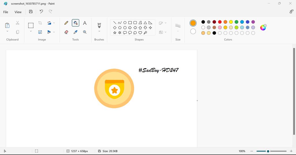The height and width of the screenshot is (155, 296).
Task: Expand the Paste options arrow
Action: (7, 31)
